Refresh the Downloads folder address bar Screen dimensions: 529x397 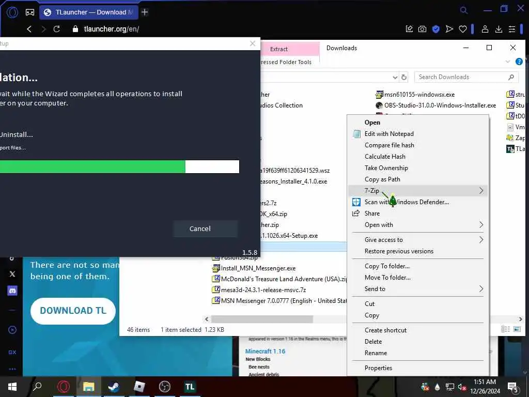point(404,78)
